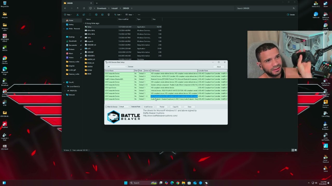Click the Search DRIVER input field
The height and width of the screenshot is (186, 332).
coord(266,8)
